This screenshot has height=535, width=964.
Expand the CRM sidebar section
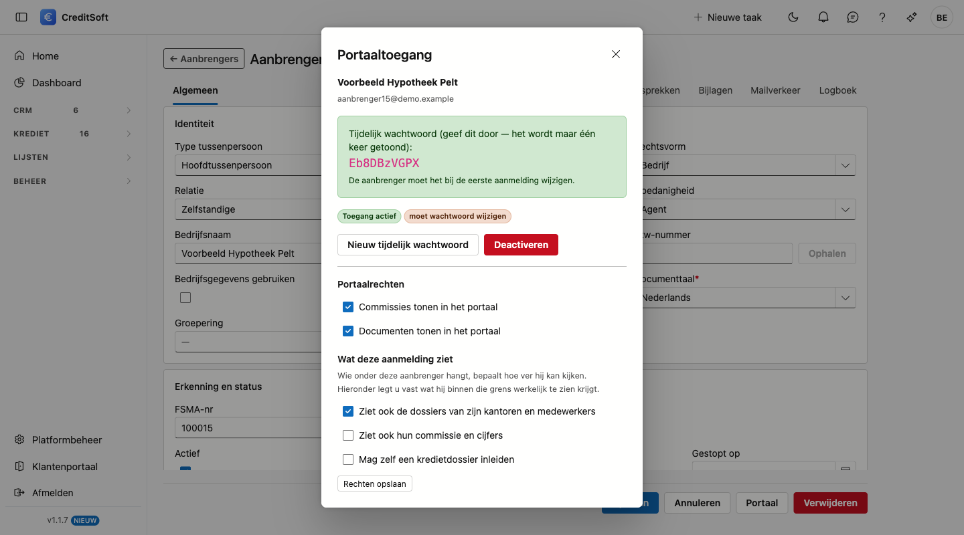74,110
